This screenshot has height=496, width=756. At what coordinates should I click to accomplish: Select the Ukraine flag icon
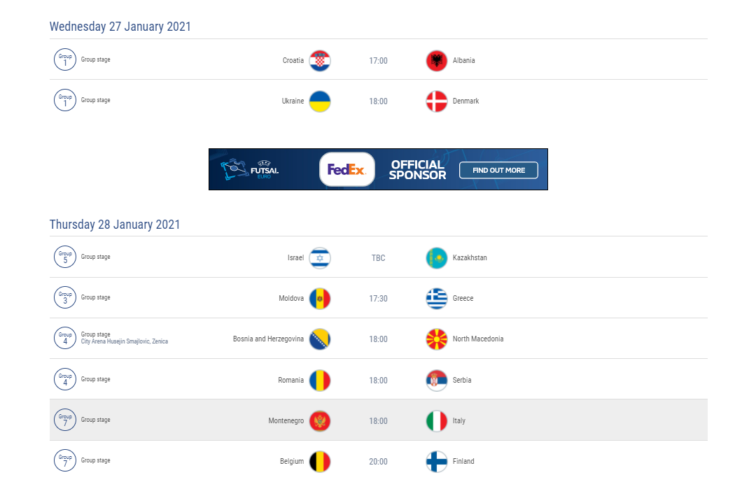click(320, 101)
